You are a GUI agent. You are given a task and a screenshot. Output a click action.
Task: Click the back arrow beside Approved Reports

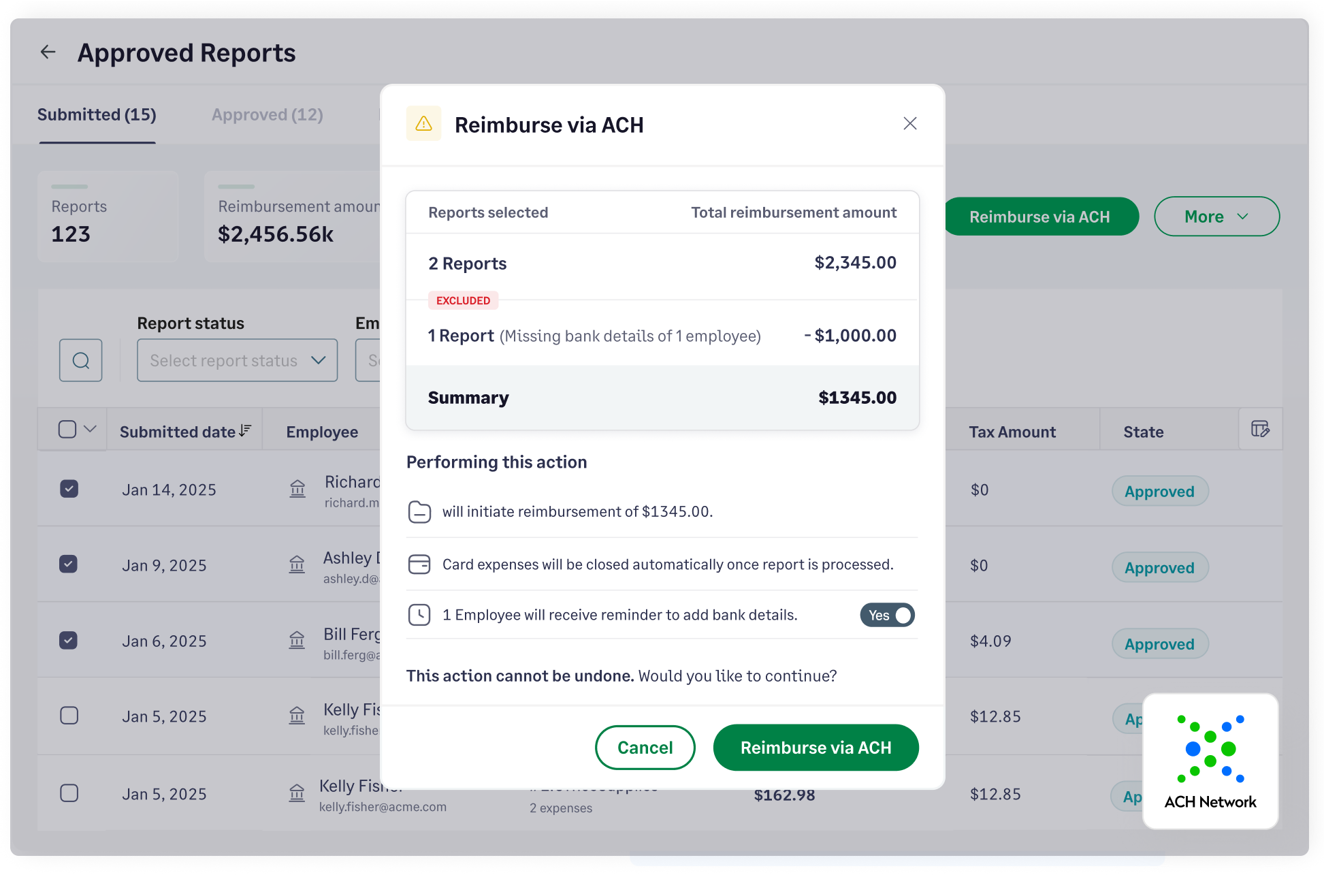point(48,52)
